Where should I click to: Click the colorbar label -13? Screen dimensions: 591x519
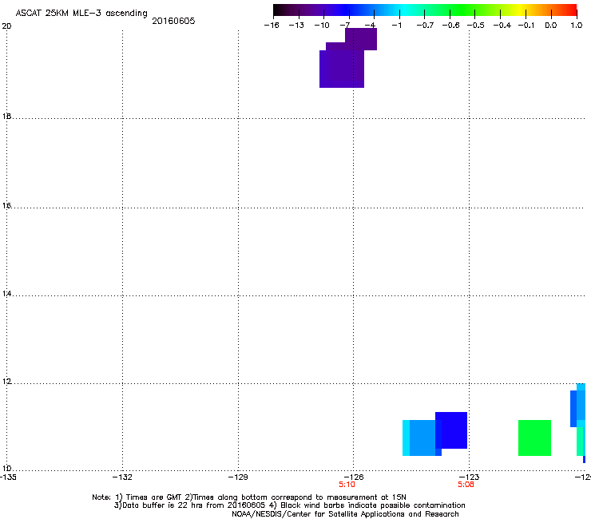[x=296, y=26]
